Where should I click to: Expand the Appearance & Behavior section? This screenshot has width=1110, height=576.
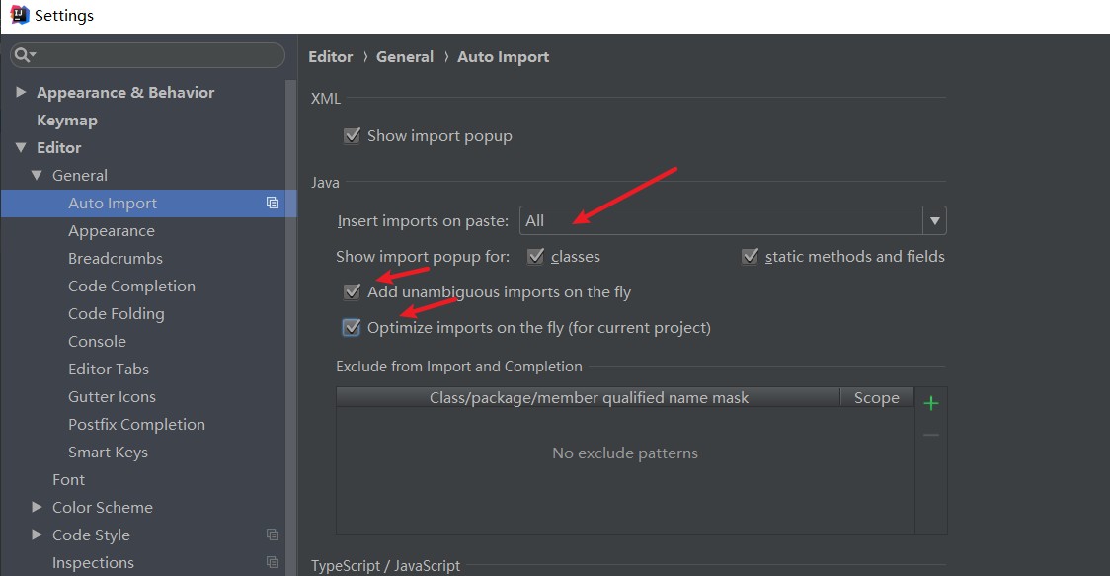(x=22, y=93)
